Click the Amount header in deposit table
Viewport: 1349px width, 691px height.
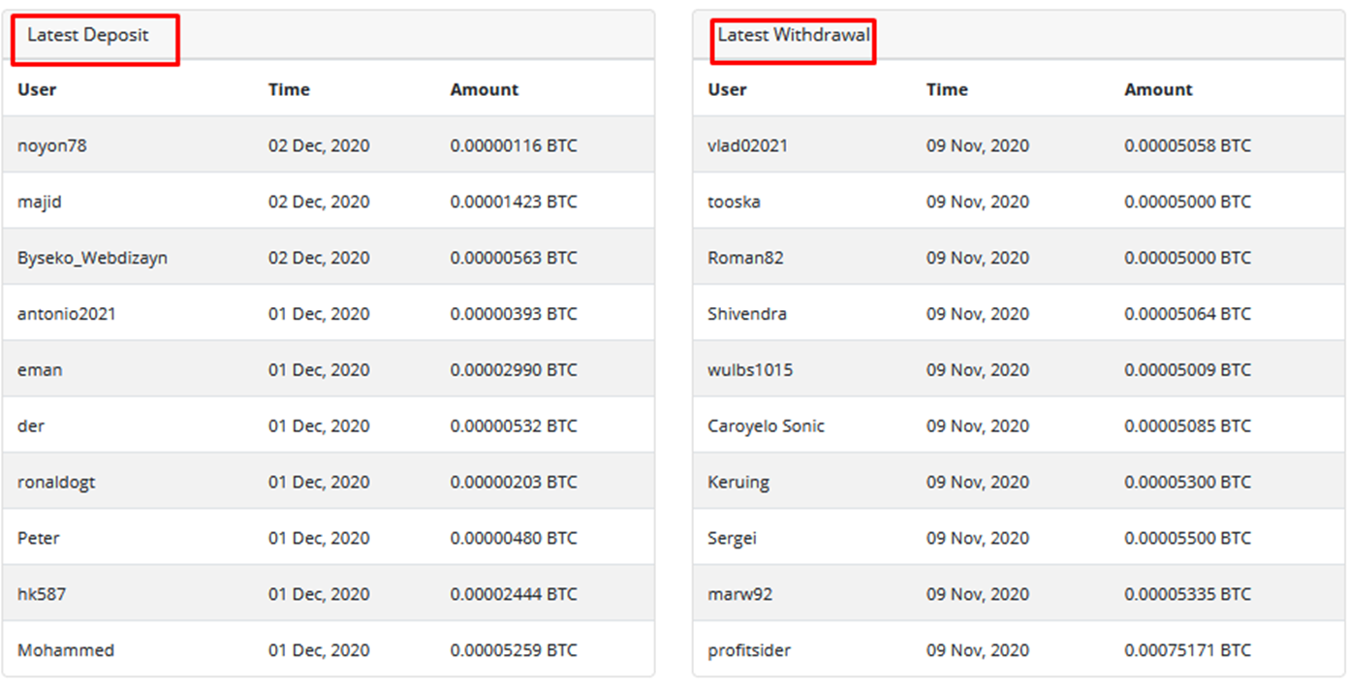coord(484,90)
